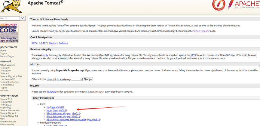This screenshot has width=260, height=126.
Task: Open the mirror selection dropdown
Action: click(x=65, y=79)
